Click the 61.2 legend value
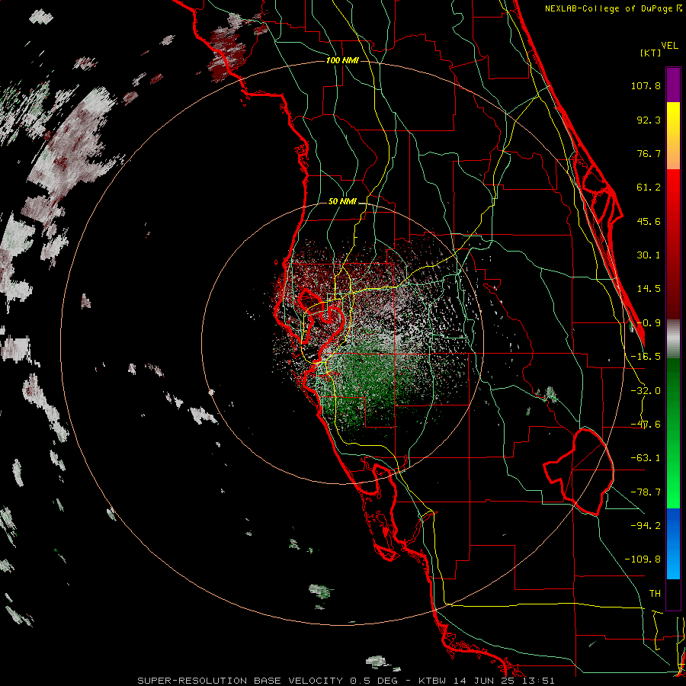 pos(649,188)
